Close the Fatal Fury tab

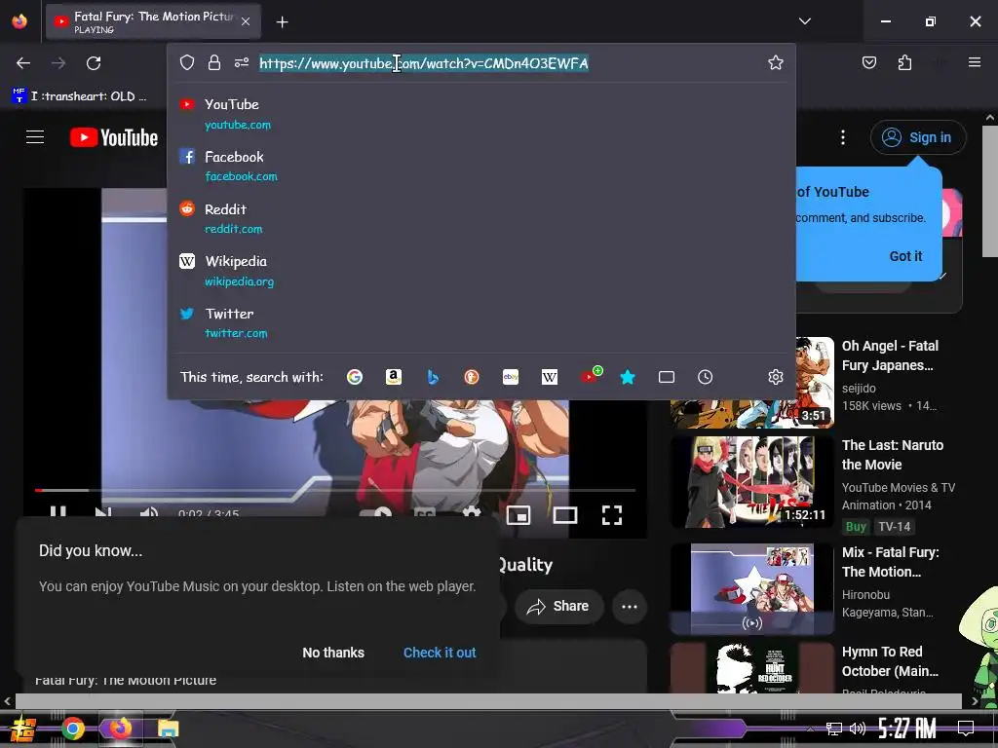click(246, 21)
